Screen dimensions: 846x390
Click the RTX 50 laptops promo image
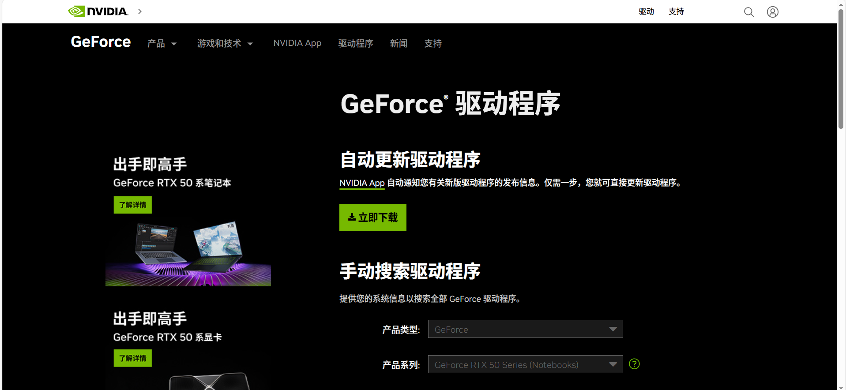point(188,253)
